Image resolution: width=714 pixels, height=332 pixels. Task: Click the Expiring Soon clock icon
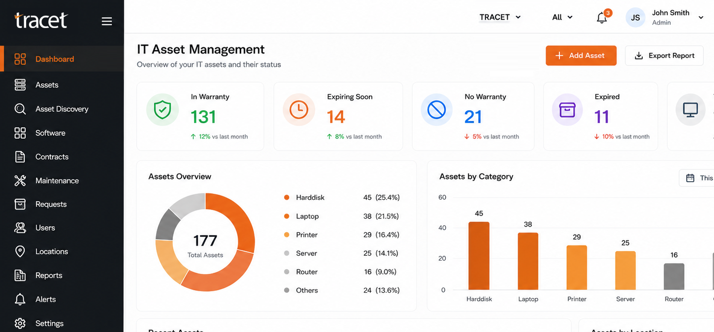(x=298, y=110)
